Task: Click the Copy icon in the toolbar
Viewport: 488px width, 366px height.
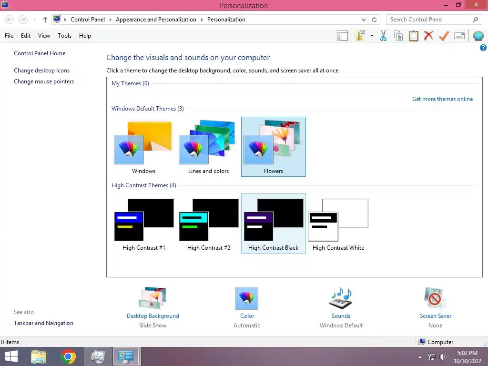Action: 398,36
